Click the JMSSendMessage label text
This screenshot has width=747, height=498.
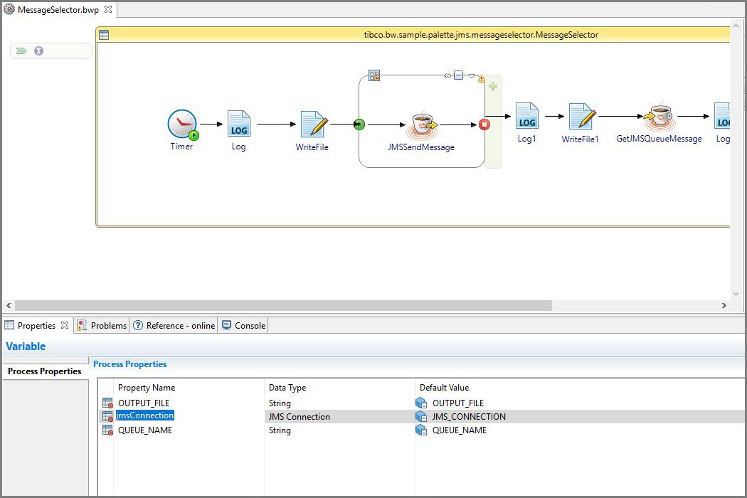(421, 147)
